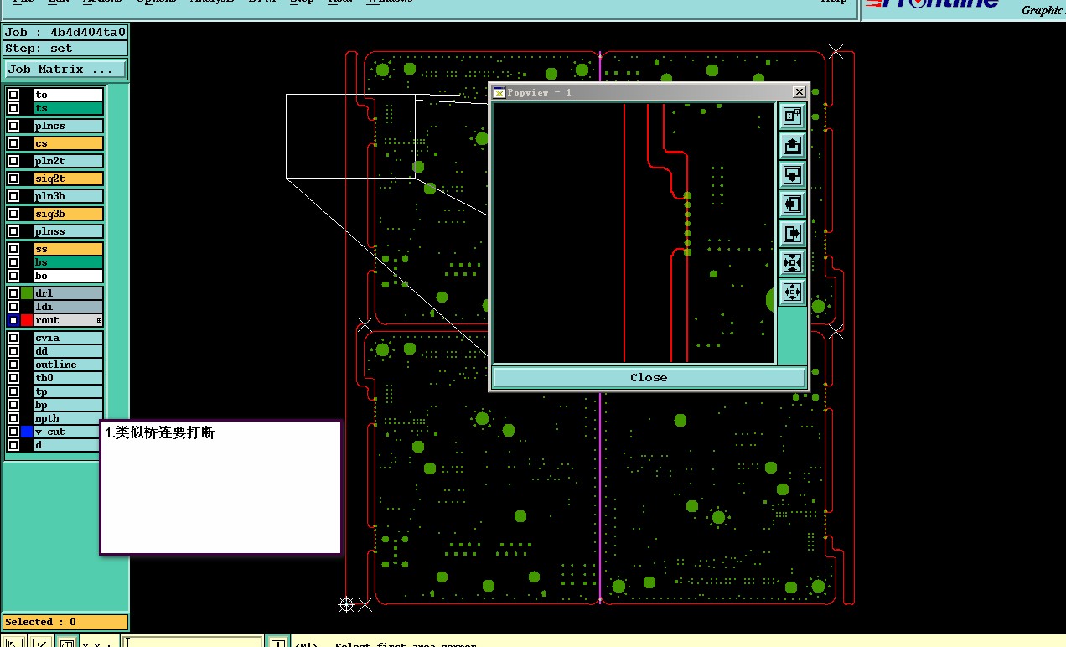
Task: Open Popview window system menu icon
Action: 499,92
